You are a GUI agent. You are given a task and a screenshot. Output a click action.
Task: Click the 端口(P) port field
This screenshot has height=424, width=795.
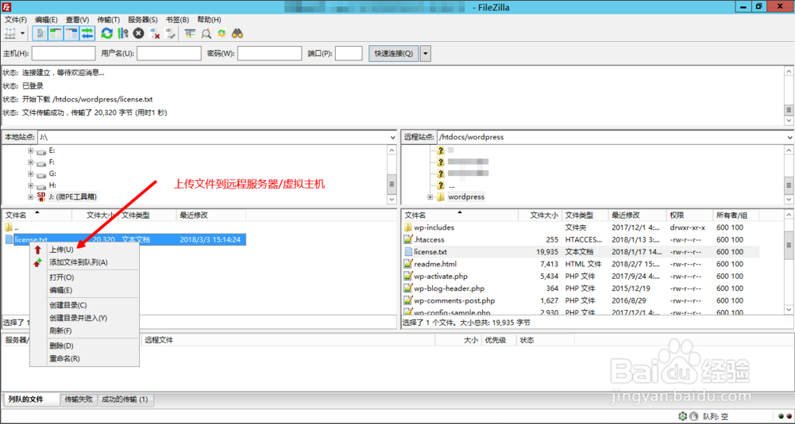pos(349,53)
